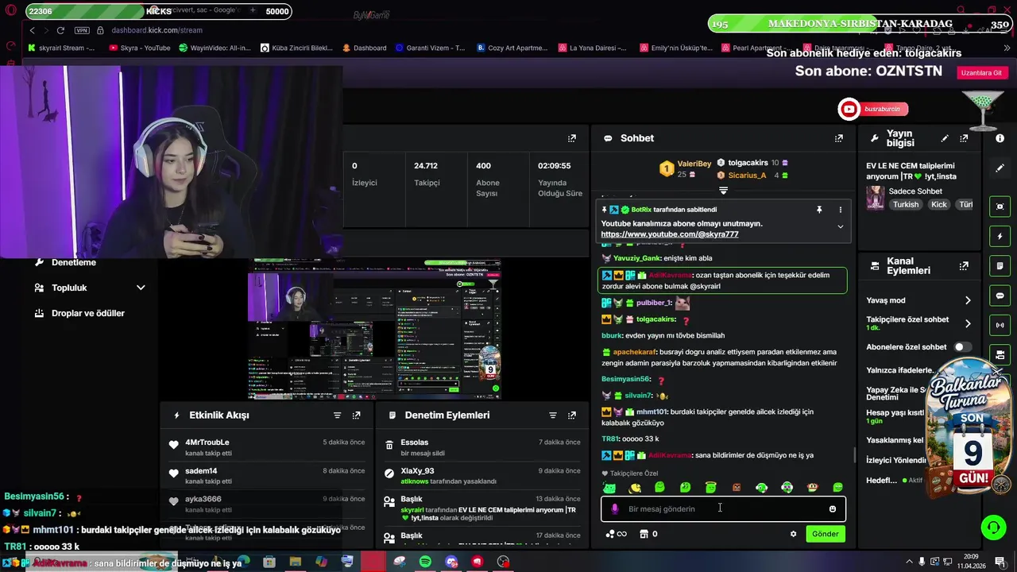Pop out the stream stats panel
Image resolution: width=1017 pixels, height=572 pixels.
(x=571, y=138)
